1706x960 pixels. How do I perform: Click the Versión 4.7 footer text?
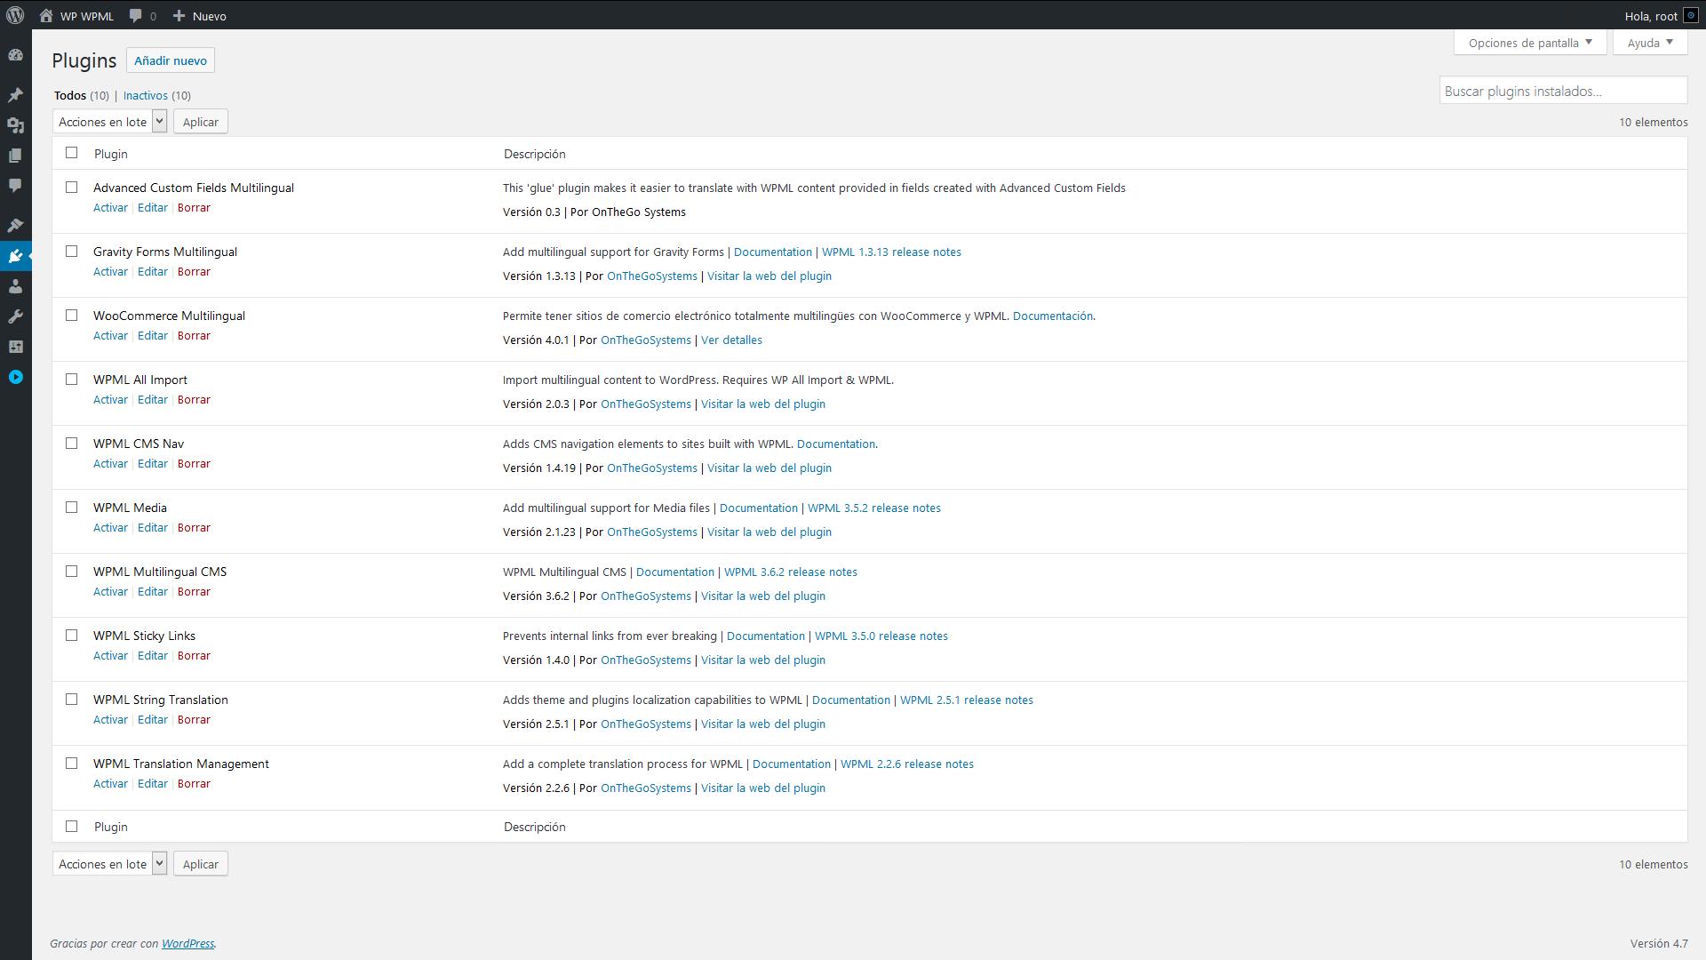pos(1659,944)
